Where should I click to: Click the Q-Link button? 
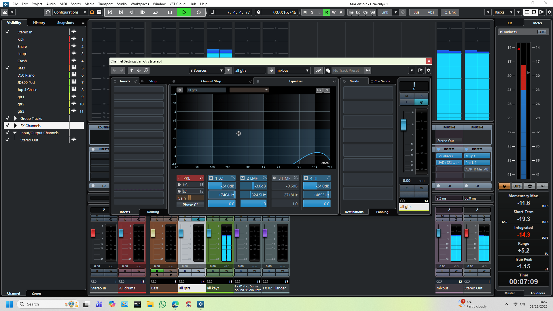point(450,12)
